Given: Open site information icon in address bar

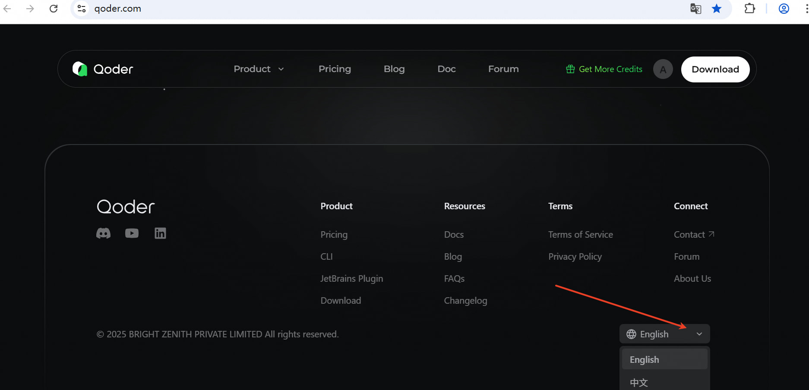Looking at the screenshot, I should click(x=82, y=9).
